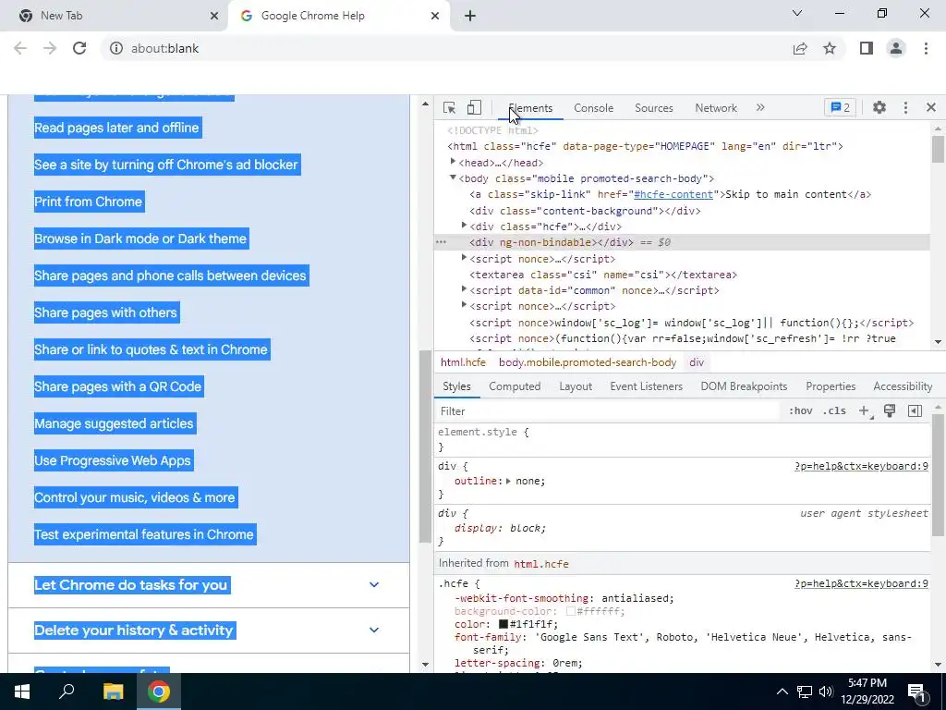946x710 pixels.
Task: Open the div rule source link ?p=help&ctx=keyboard:9
Action: pos(861,466)
